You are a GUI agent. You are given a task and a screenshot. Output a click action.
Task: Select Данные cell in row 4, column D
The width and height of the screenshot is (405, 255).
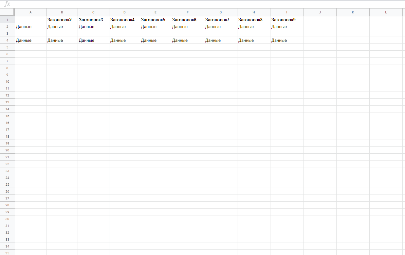[124, 40]
